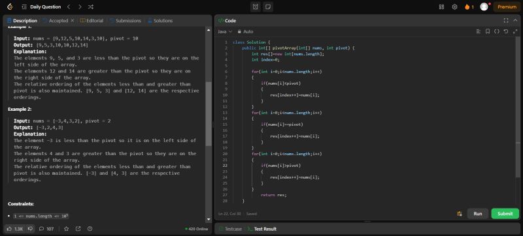The height and width of the screenshot is (236, 523).
Task: Go to the next question arrow
Action: click(80, 7)
